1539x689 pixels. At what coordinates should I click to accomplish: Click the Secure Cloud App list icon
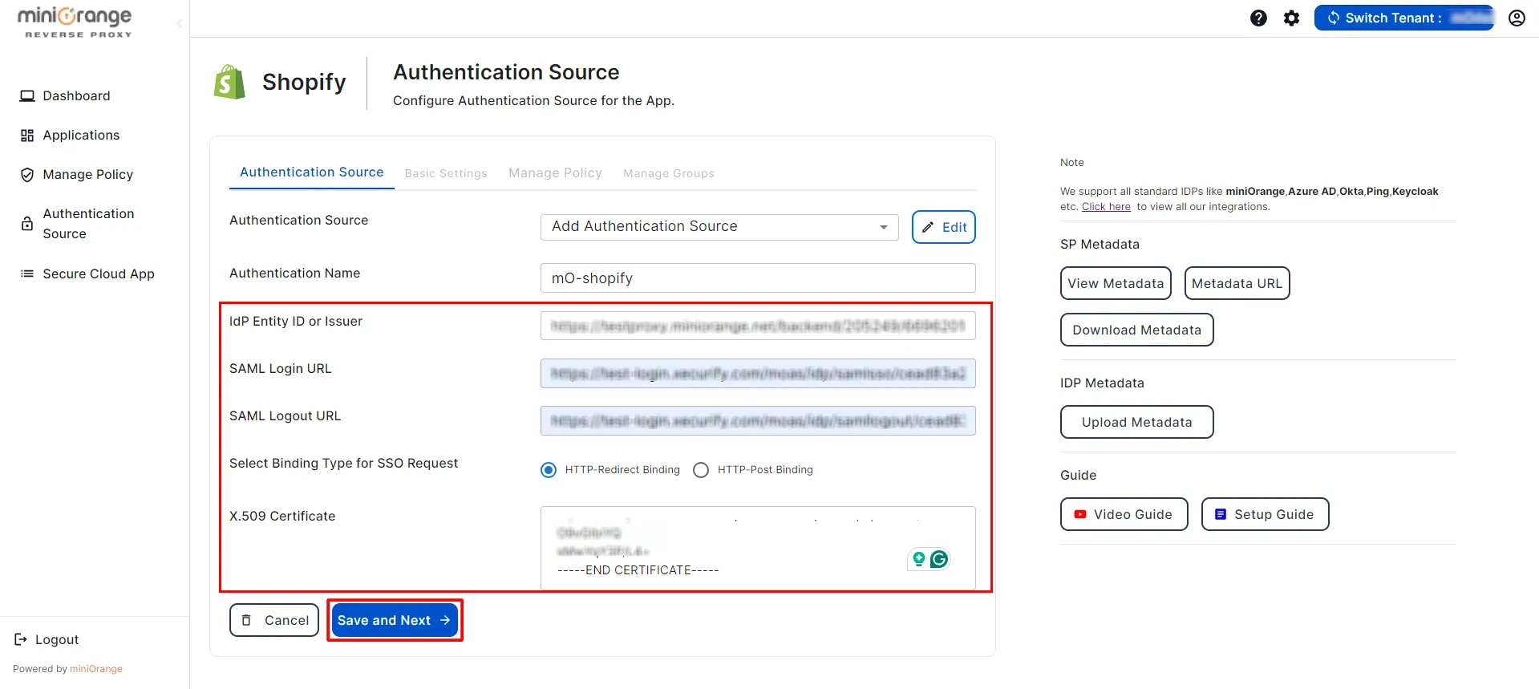(x=27, y=274)
